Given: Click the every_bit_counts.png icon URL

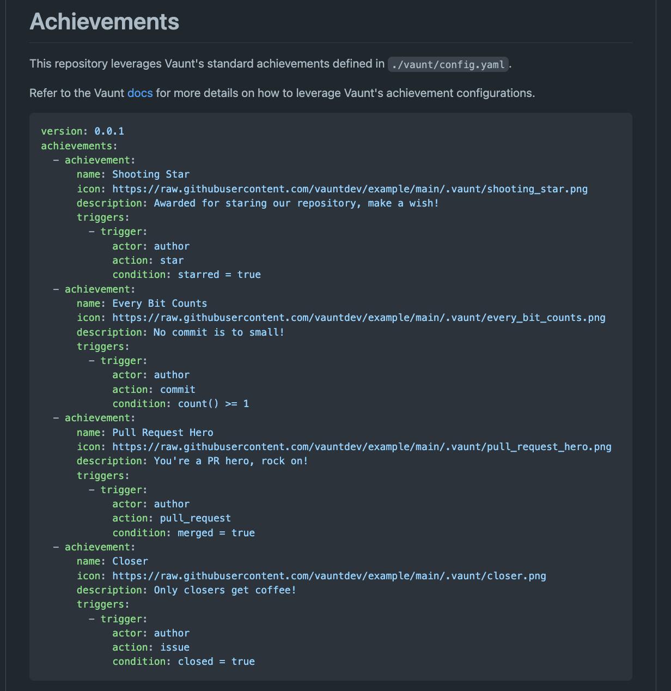Looking at the screenshot, I should tap(359, 318).
